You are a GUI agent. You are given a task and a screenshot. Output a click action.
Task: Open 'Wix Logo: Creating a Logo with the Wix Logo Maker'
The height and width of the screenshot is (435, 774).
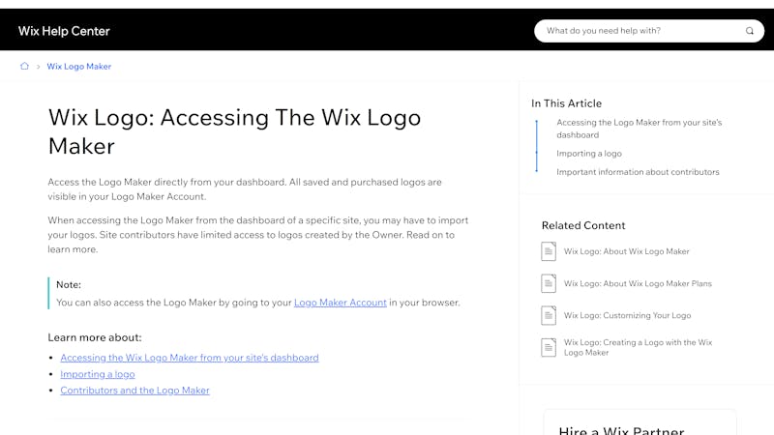[638, 347]
